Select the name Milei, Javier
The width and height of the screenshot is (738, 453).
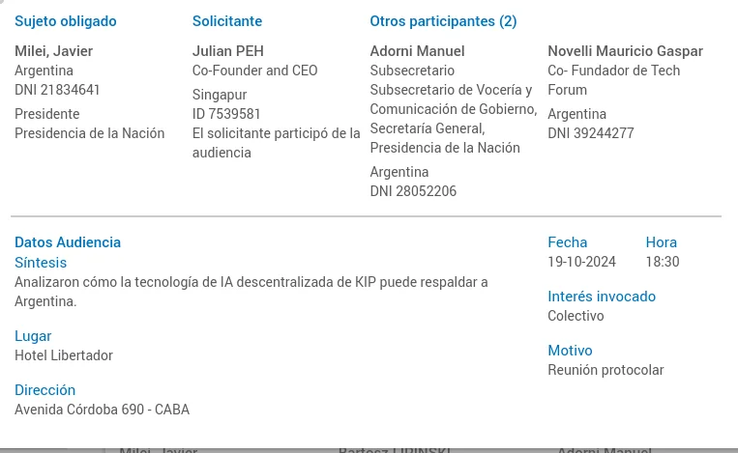[x=53, y=51]
